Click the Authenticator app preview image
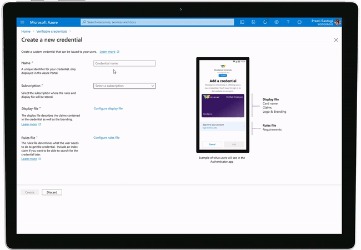Viewport: 361px width, 250px height. point(222,106)
